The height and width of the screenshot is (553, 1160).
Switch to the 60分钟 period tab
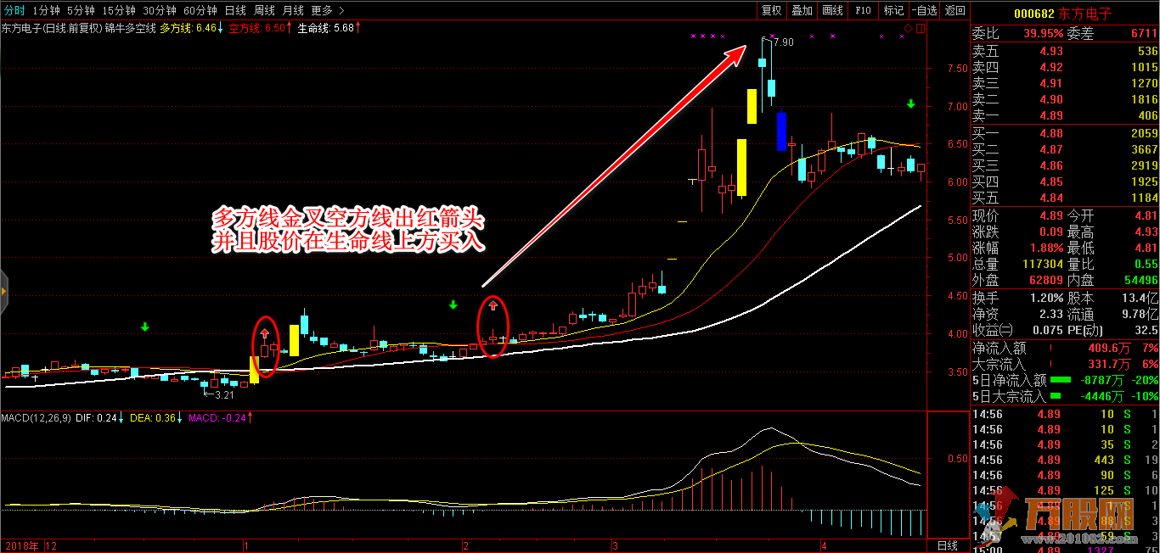pos(200,10)
